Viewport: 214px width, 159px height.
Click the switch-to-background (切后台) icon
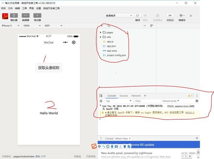pos(170,15)
